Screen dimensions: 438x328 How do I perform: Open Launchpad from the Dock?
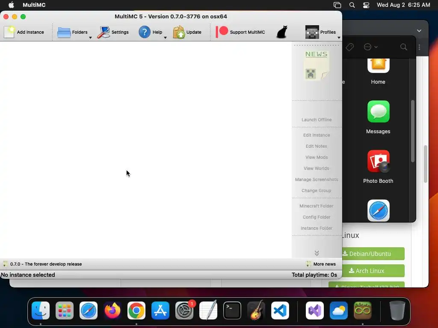tap(65, 310)
